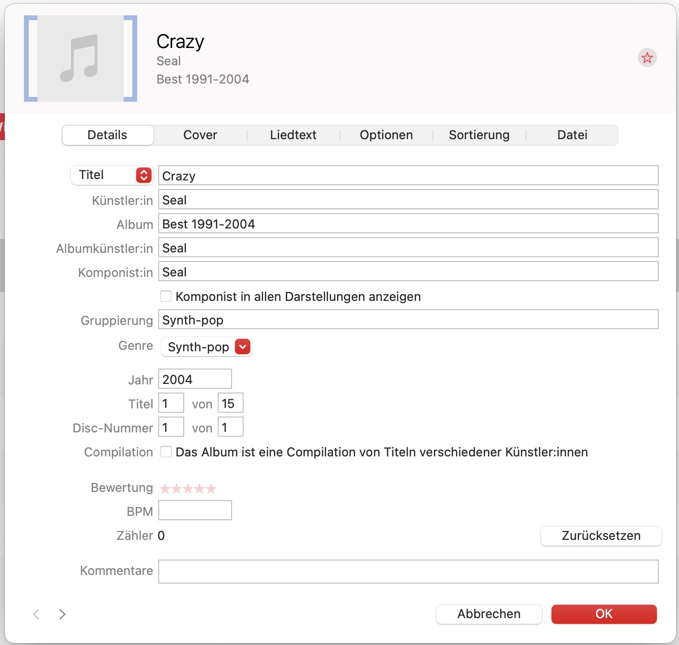This screenshot has height=645, width=679.
Task: Click the header artist name Seal
Action: pos(169,61)
